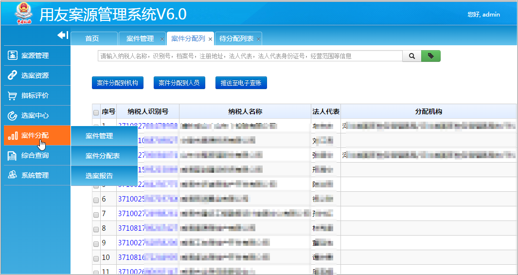This screenshot has width=518, height=275.
Task: Check the row 8 checkbox
Action: click(96, 229)
